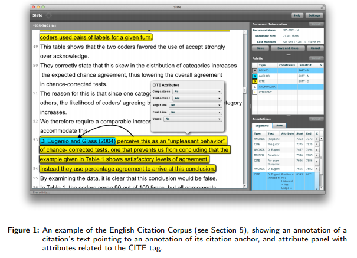
Task: Click the Cancel button
Action: tap(315, 48)
